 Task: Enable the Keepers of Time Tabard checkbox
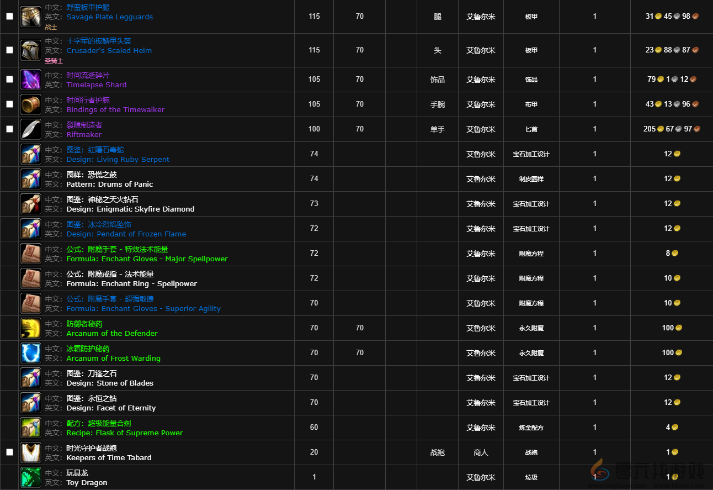point(9,452)
